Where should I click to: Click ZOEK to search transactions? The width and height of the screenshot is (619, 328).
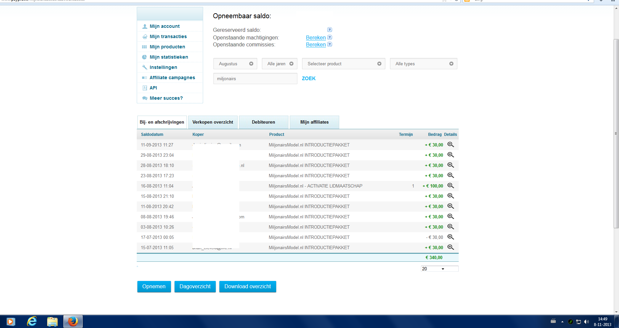click(309, 79)
